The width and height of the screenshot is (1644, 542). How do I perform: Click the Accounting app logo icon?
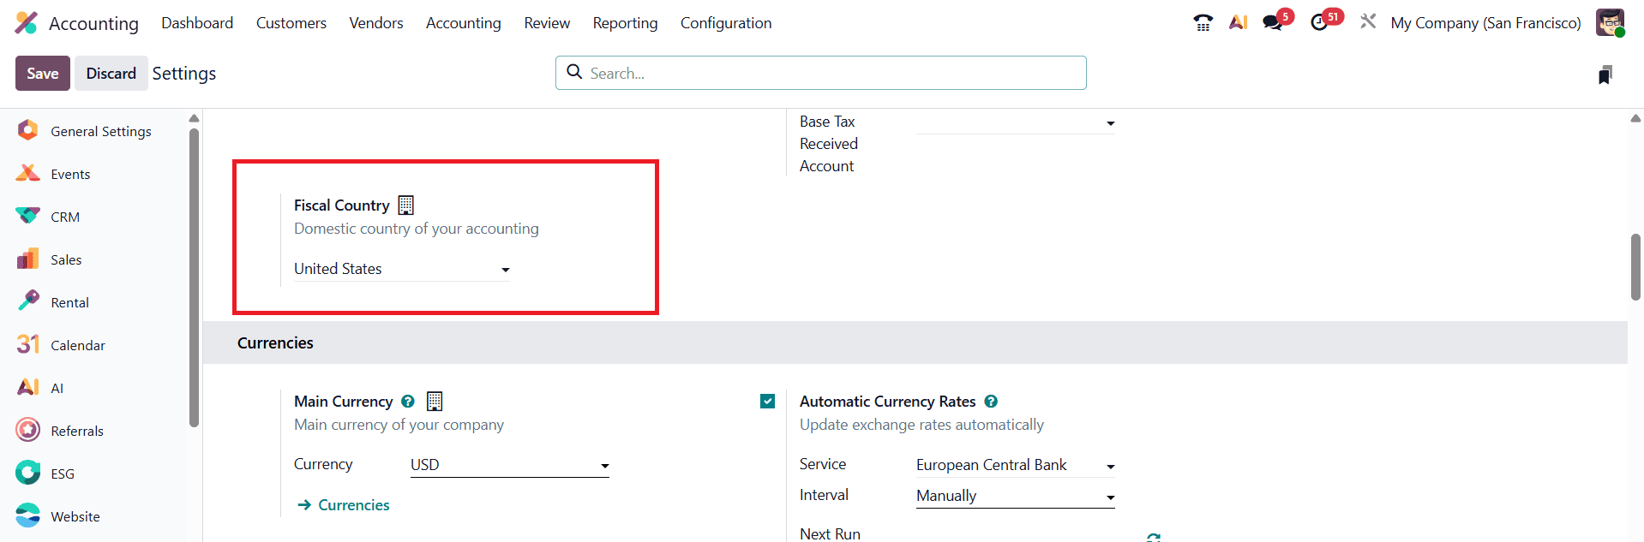[x=27, y=23]
